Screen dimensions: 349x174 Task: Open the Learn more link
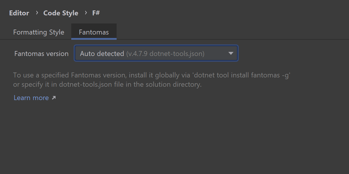[31, 98]
